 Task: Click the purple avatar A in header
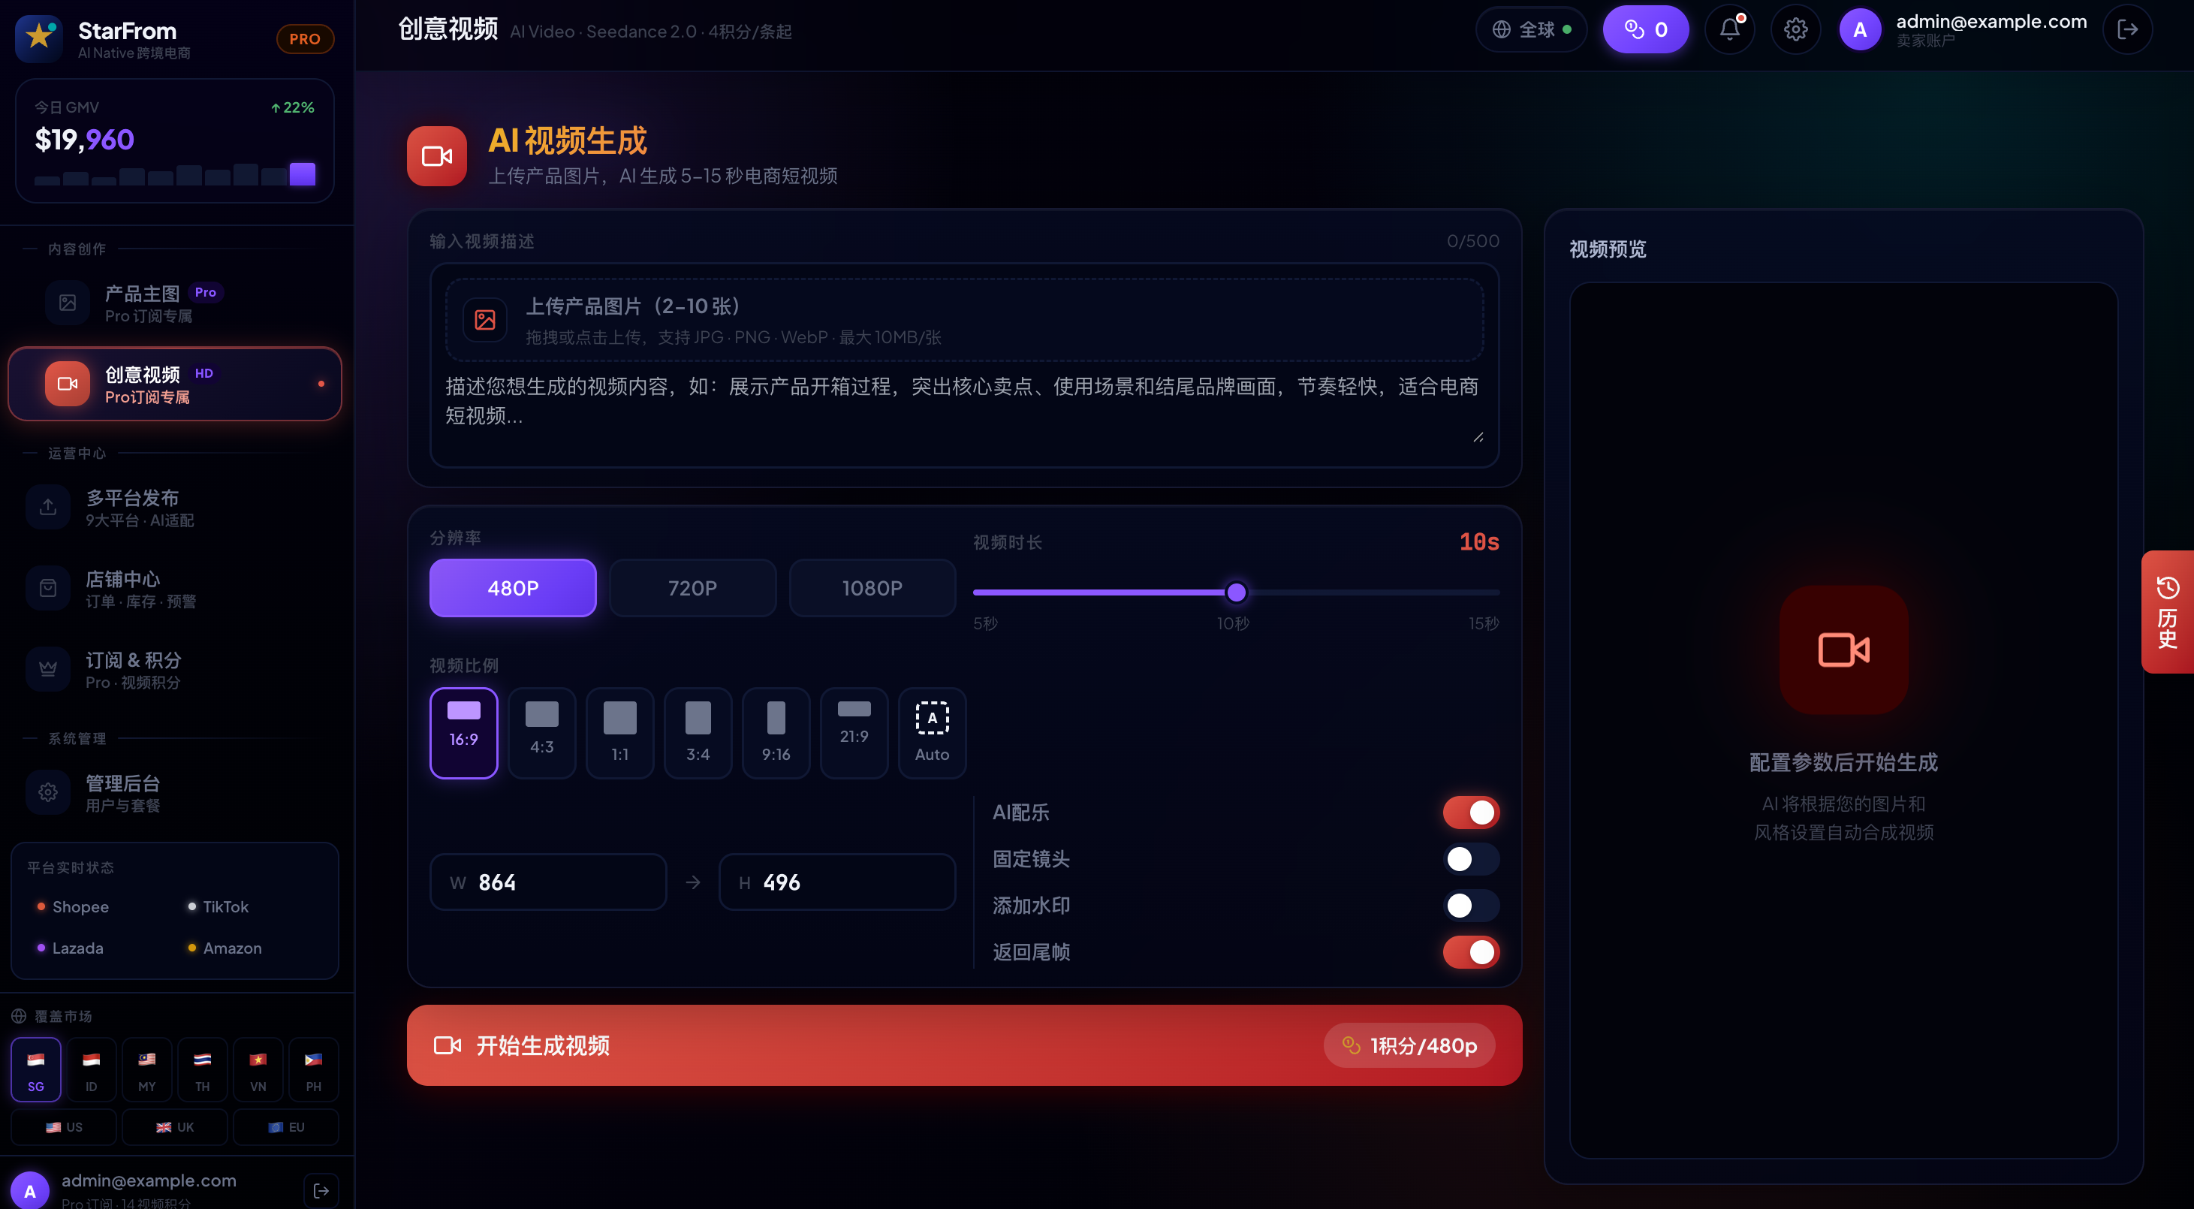[1859, 30]
